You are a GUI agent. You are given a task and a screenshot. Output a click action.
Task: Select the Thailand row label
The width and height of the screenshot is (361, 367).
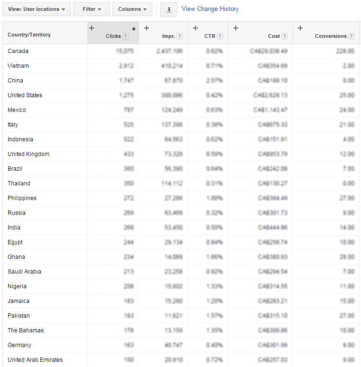tap(19, 183)
